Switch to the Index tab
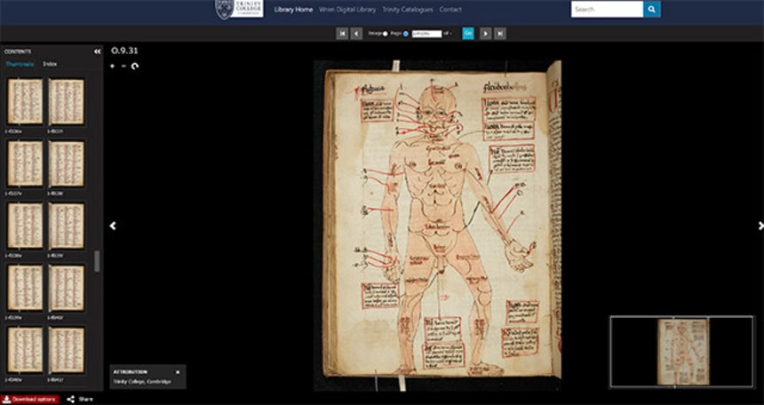The image size is (764, 405). click(51, 65)
